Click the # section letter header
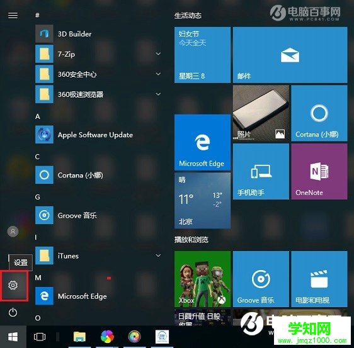Viewport: 354px width, 348px height. (x=37, y=15)
